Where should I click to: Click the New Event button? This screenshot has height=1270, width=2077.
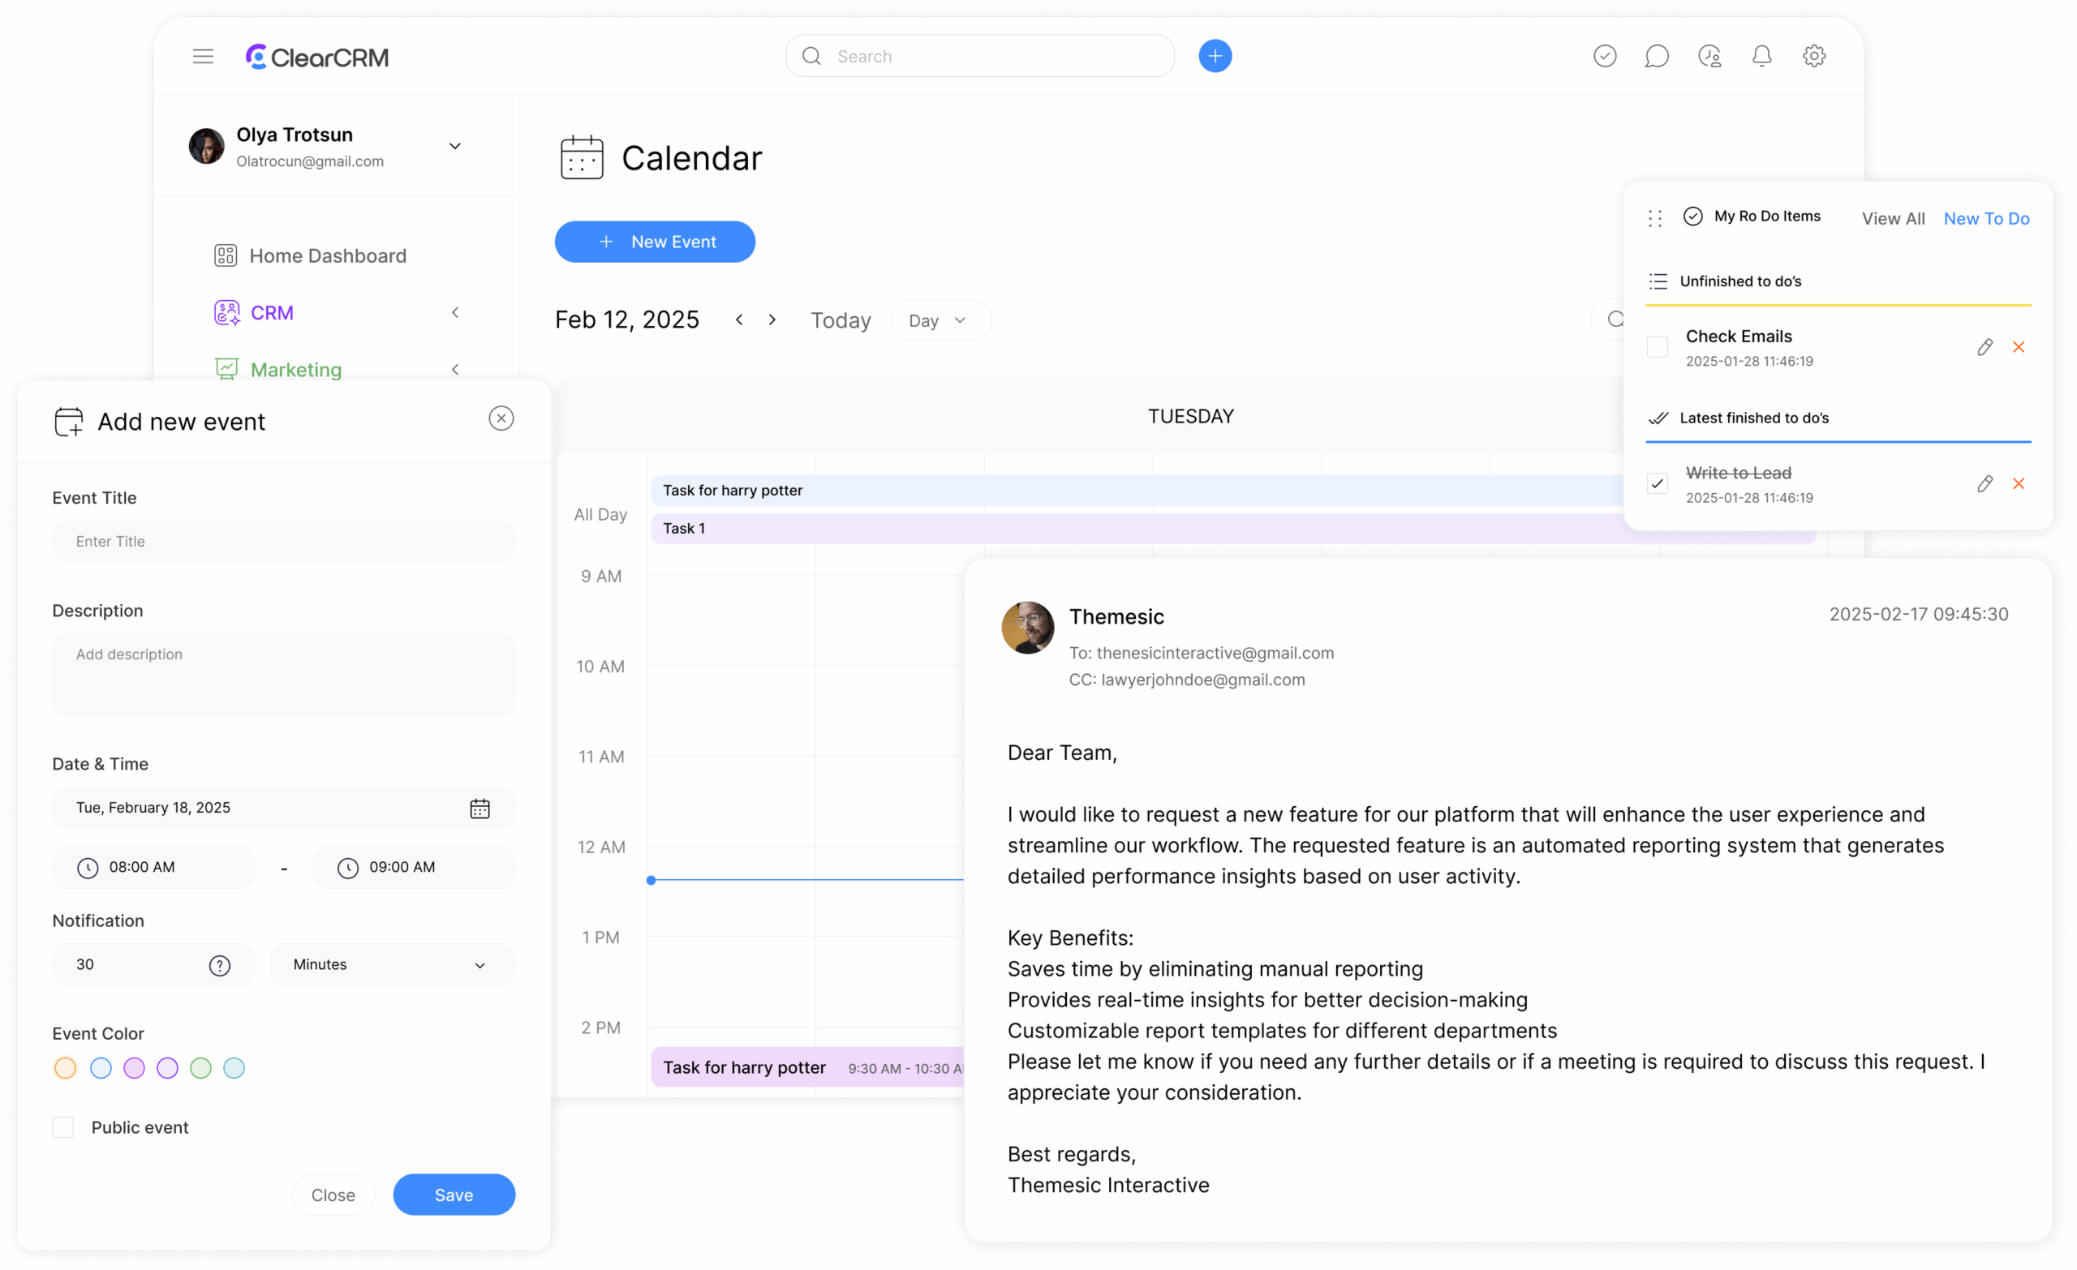654,242
